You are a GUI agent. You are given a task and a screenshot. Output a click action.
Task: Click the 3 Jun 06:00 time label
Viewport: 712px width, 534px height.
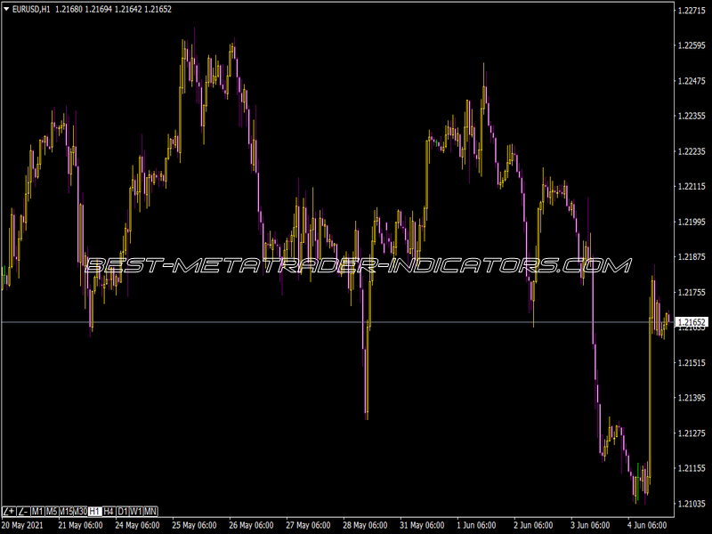pyautogui.click(x=590, y=525)
